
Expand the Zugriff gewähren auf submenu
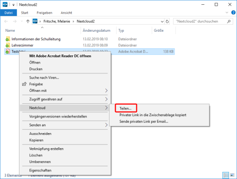coord(65,99)
